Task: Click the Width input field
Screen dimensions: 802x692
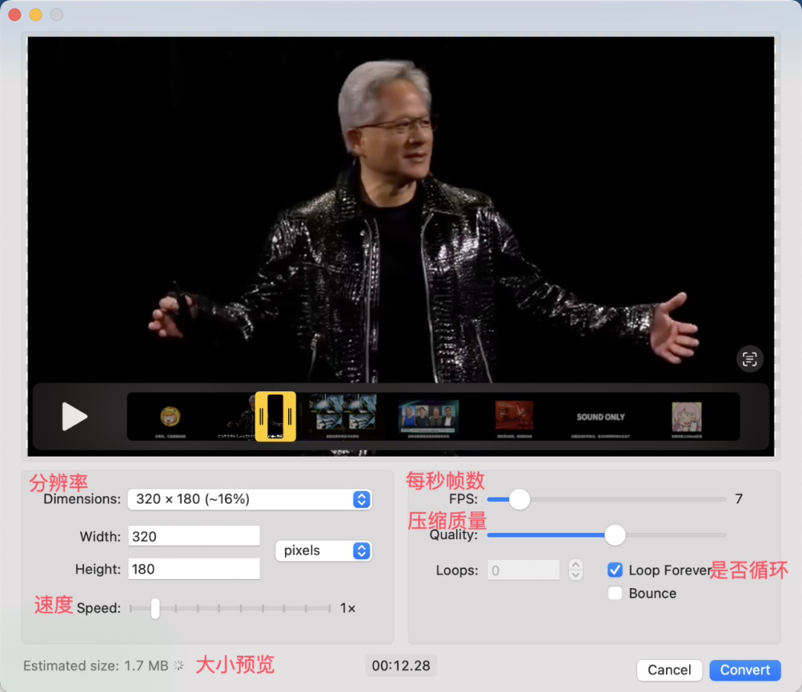Action: [194, 536]
